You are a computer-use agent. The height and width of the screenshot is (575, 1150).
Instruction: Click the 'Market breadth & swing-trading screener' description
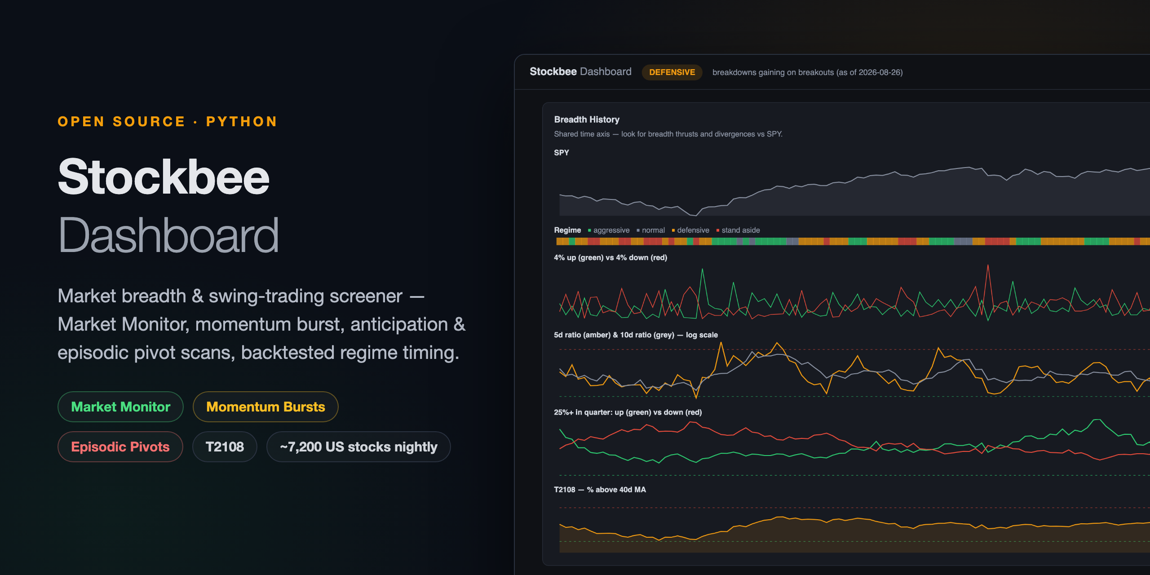click(261, 324)
